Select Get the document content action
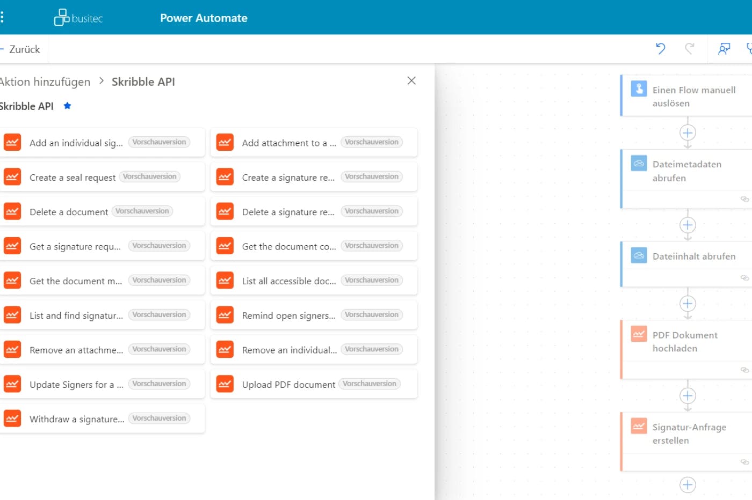 (x=314, y=246)
